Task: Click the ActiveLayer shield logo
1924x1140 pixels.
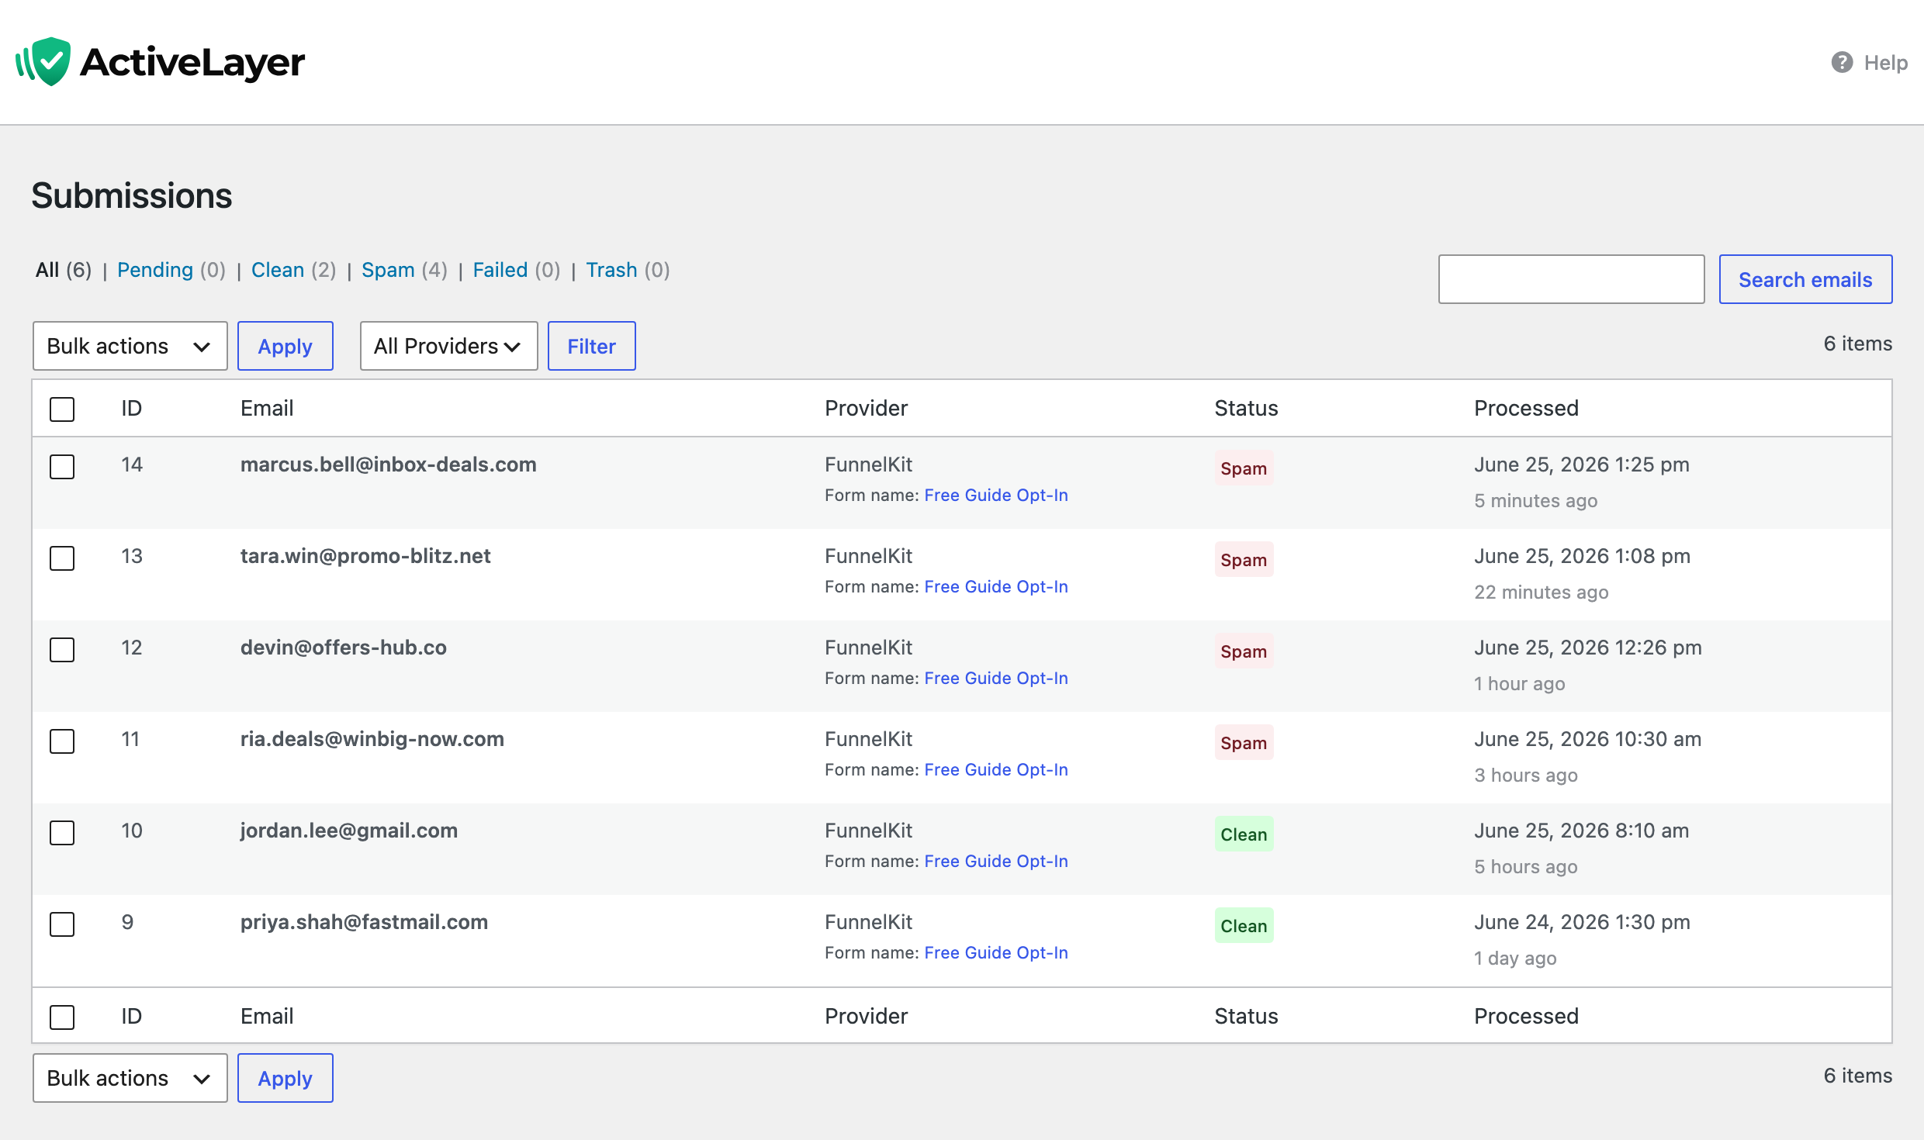Action: click(x=43, y=62)
